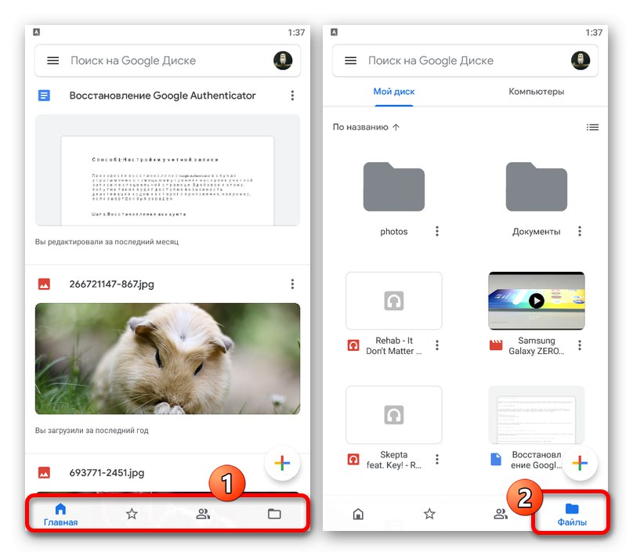
Task: Click search field on right screen
Action: point(465,60)
